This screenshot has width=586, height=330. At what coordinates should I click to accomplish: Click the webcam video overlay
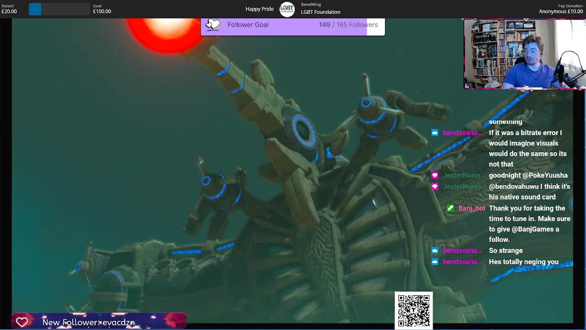tap(525, 54)
